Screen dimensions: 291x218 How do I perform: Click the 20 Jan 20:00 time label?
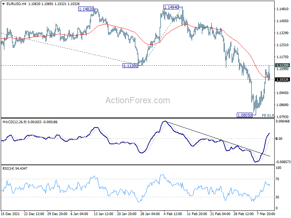127,214
